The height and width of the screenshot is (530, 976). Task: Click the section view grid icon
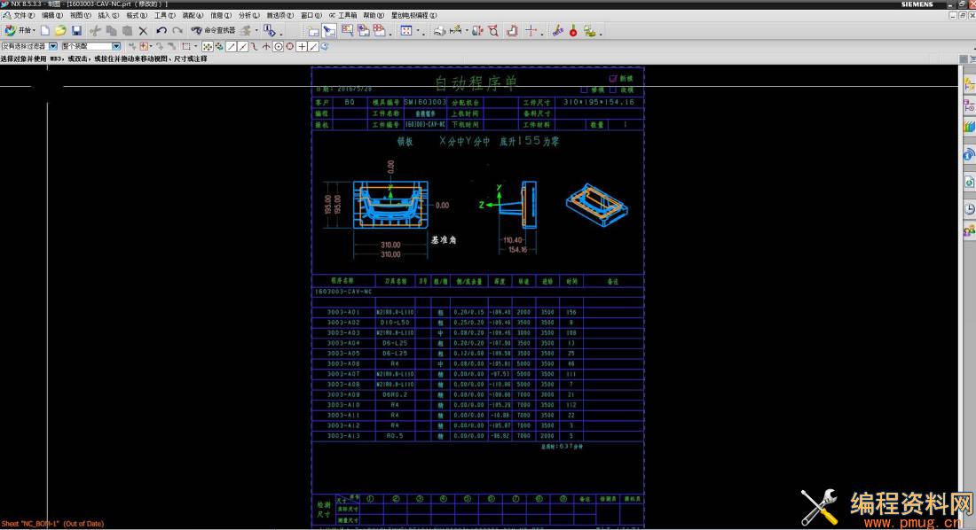pos(379,30)
